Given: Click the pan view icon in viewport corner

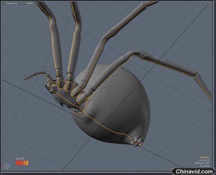Looking at the screenshot, I should pyautogui.click(x=198, y=3).
